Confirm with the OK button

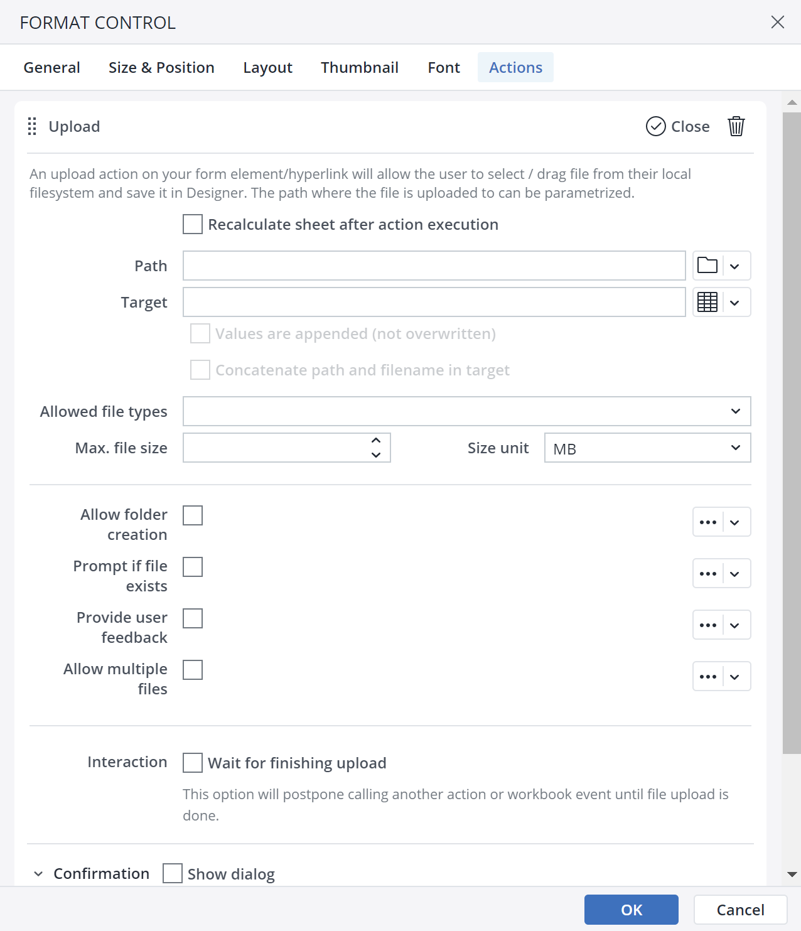[x=632, y=910]
